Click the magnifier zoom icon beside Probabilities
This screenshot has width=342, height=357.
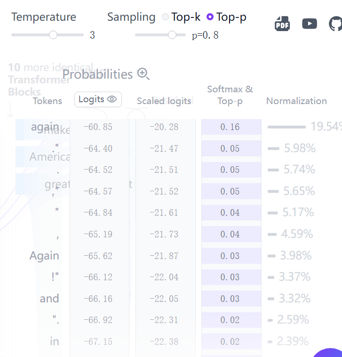click(143, 74)
